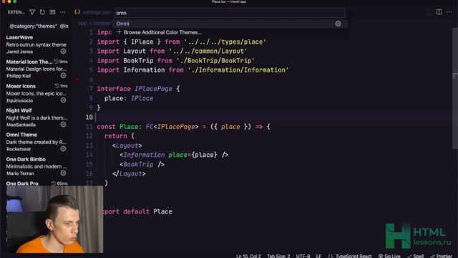Clear extensions search results icon
This screenshot has width=458, height=258.
click(52, 12)
